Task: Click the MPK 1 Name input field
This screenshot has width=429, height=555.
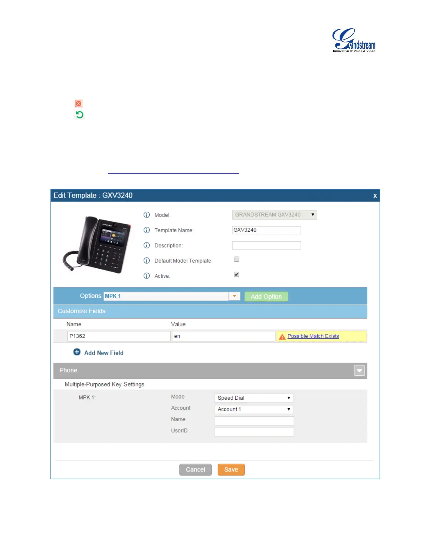Action: 254,421
